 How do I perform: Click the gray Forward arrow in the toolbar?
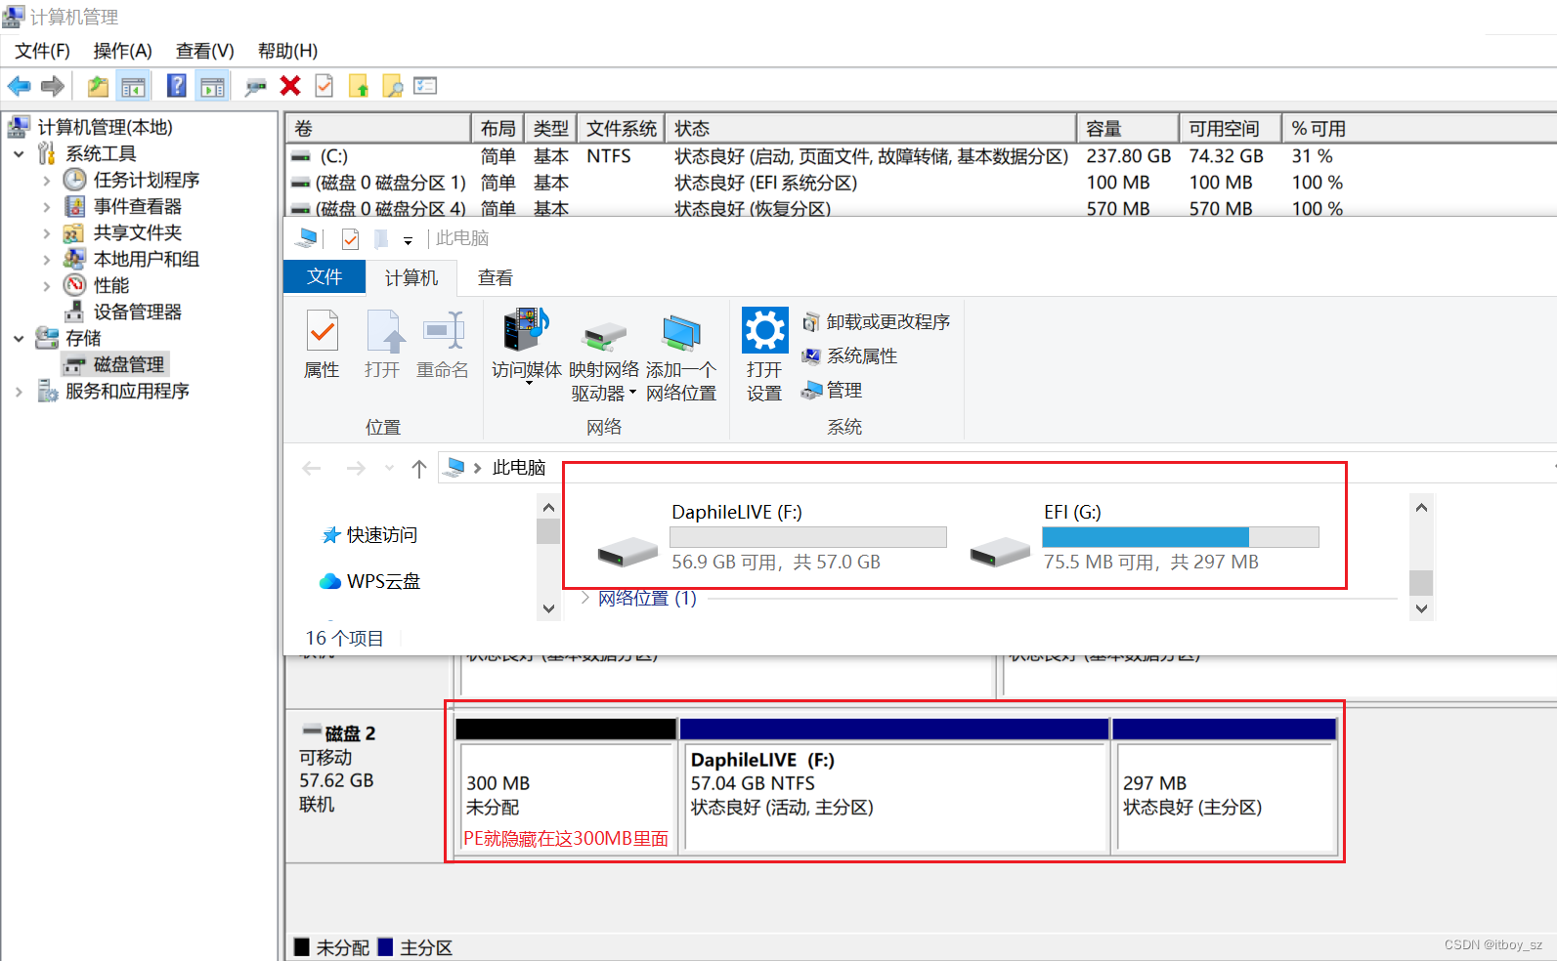[53, 86]
